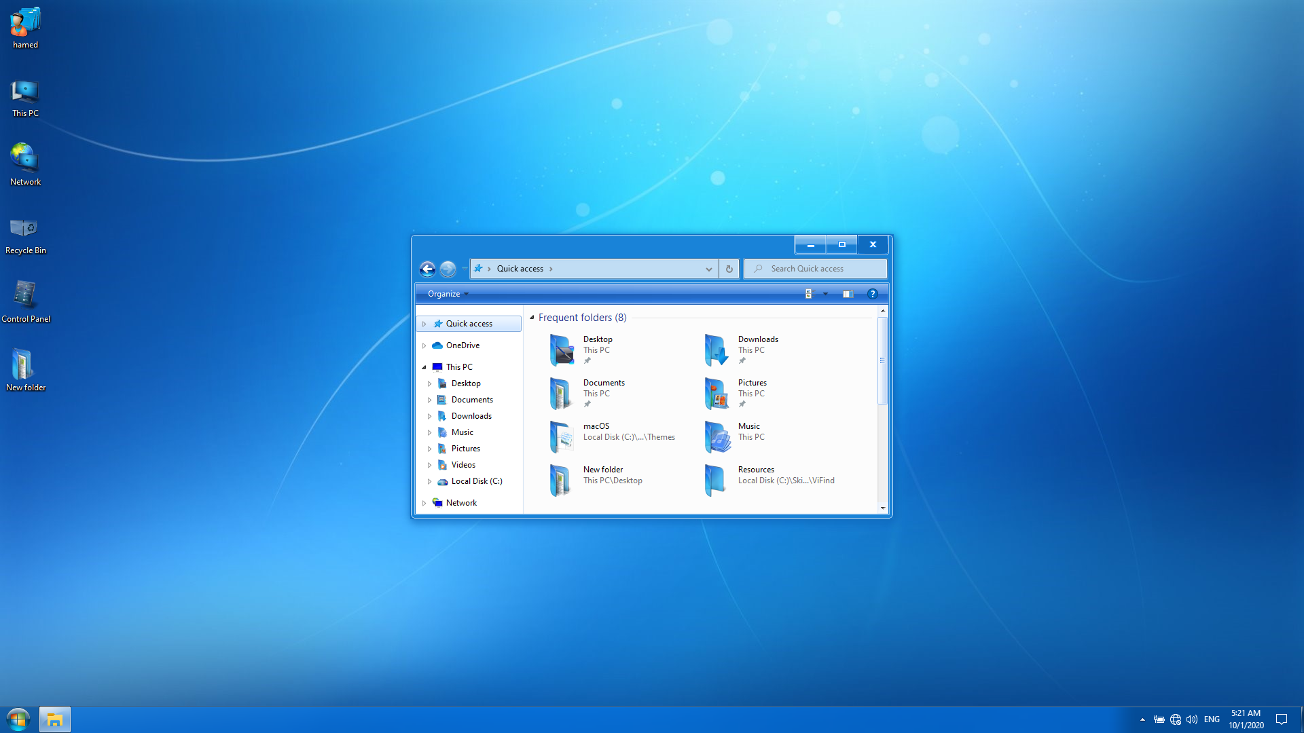Click the vertical scrollbar down arrow
Screen dimensions: 1304x733
tap(882, 508)
